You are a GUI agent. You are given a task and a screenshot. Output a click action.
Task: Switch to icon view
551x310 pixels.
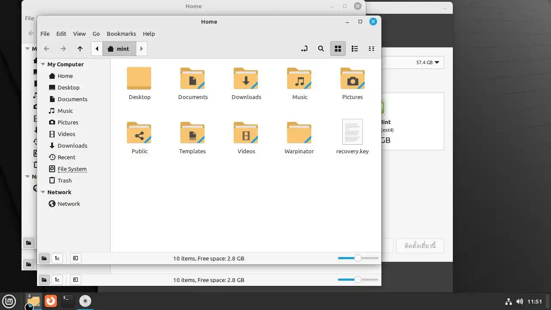(338, 49)
